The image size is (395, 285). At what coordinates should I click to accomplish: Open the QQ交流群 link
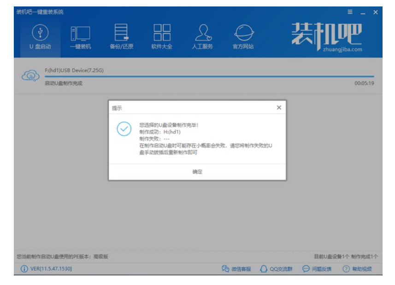276,269
